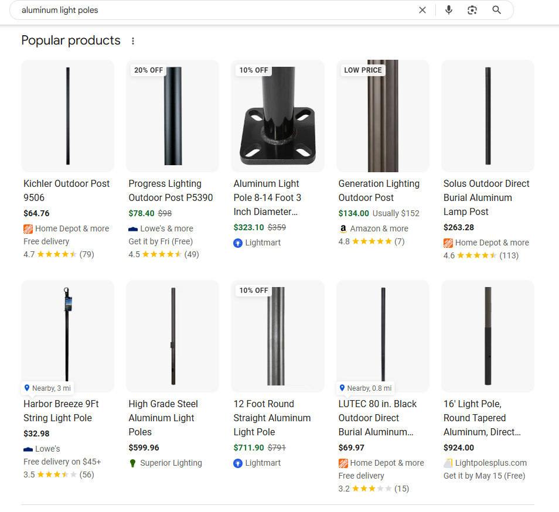Select the Generation Lighting Outdoor Post title

tap(379, 190)
